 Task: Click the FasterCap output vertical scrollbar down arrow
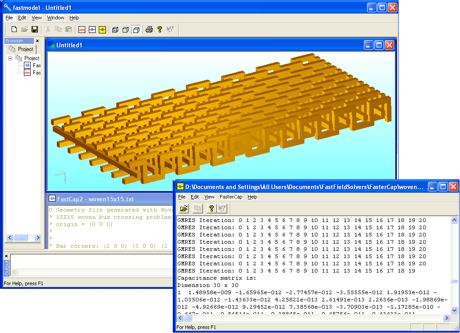(454, 310)
